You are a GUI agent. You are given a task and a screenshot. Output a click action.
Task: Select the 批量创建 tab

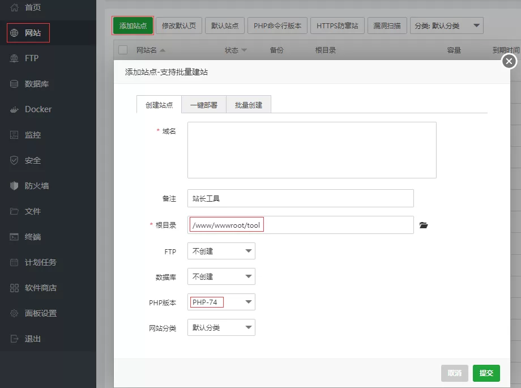coord(248,104)
